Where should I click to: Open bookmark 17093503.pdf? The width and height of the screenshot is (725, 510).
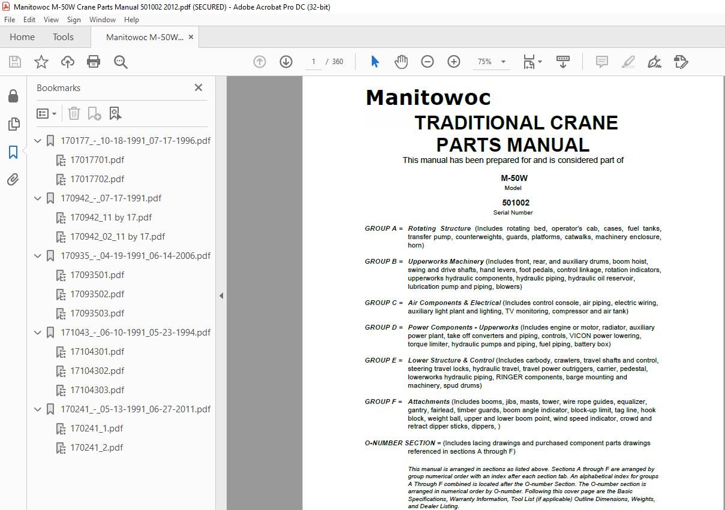point(97,313)
